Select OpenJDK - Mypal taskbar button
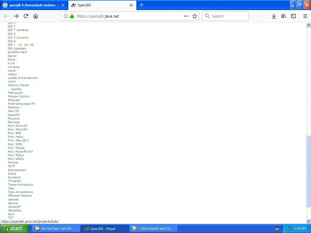311x233 pixels. click(105, 228)
